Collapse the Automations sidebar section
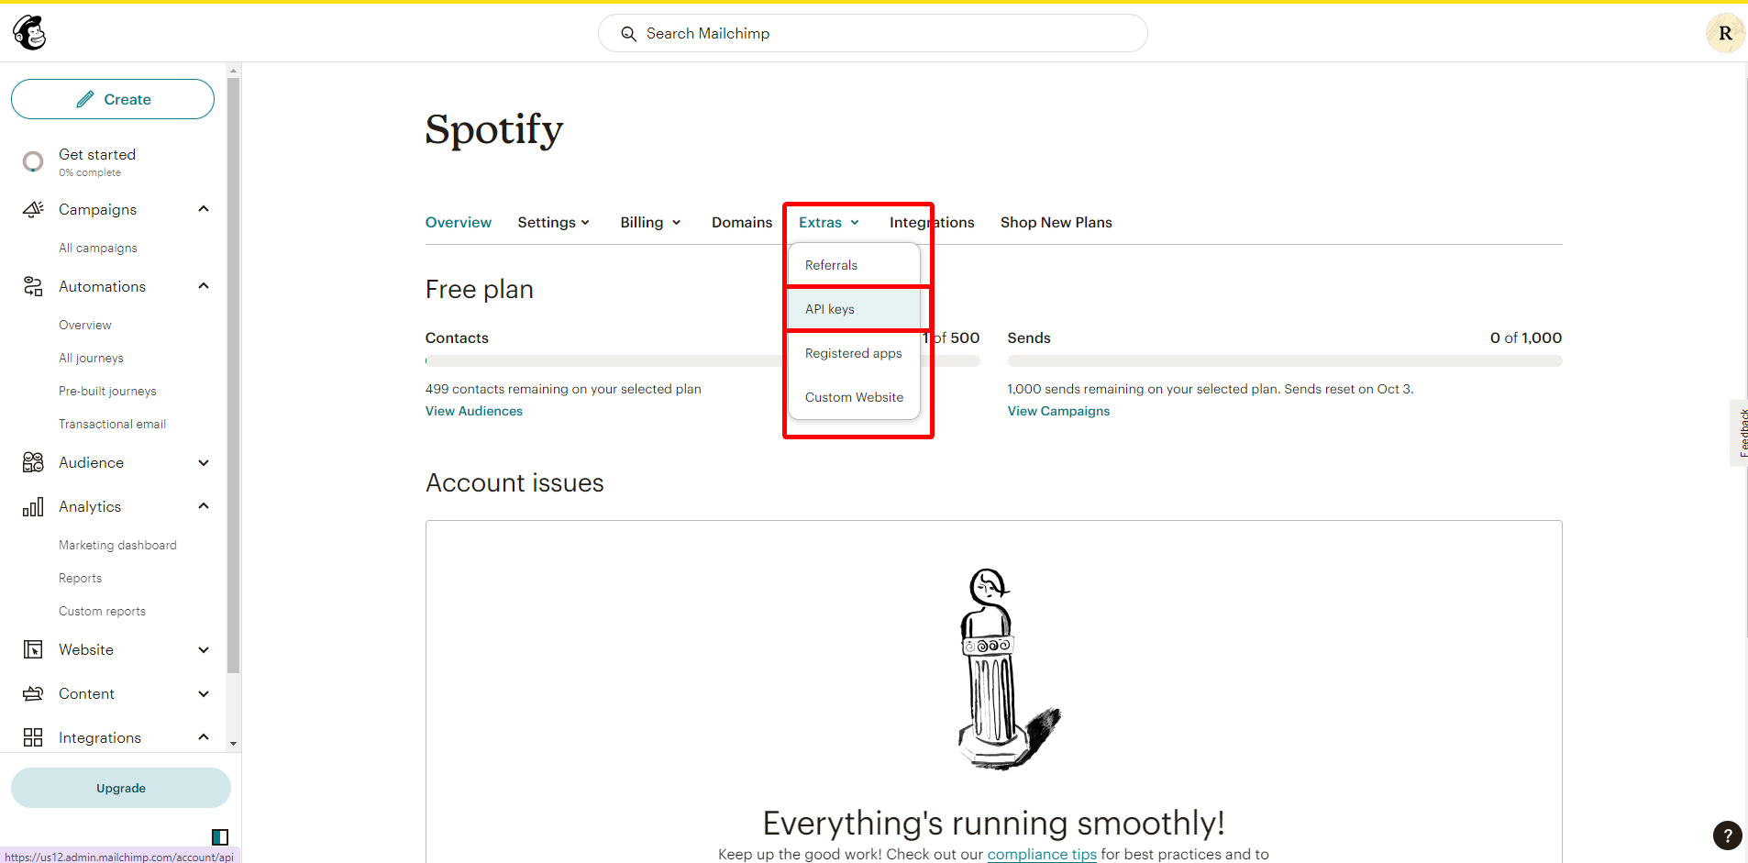 click(x=204, y=286)
